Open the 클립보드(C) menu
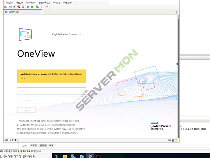 [44, 3]
